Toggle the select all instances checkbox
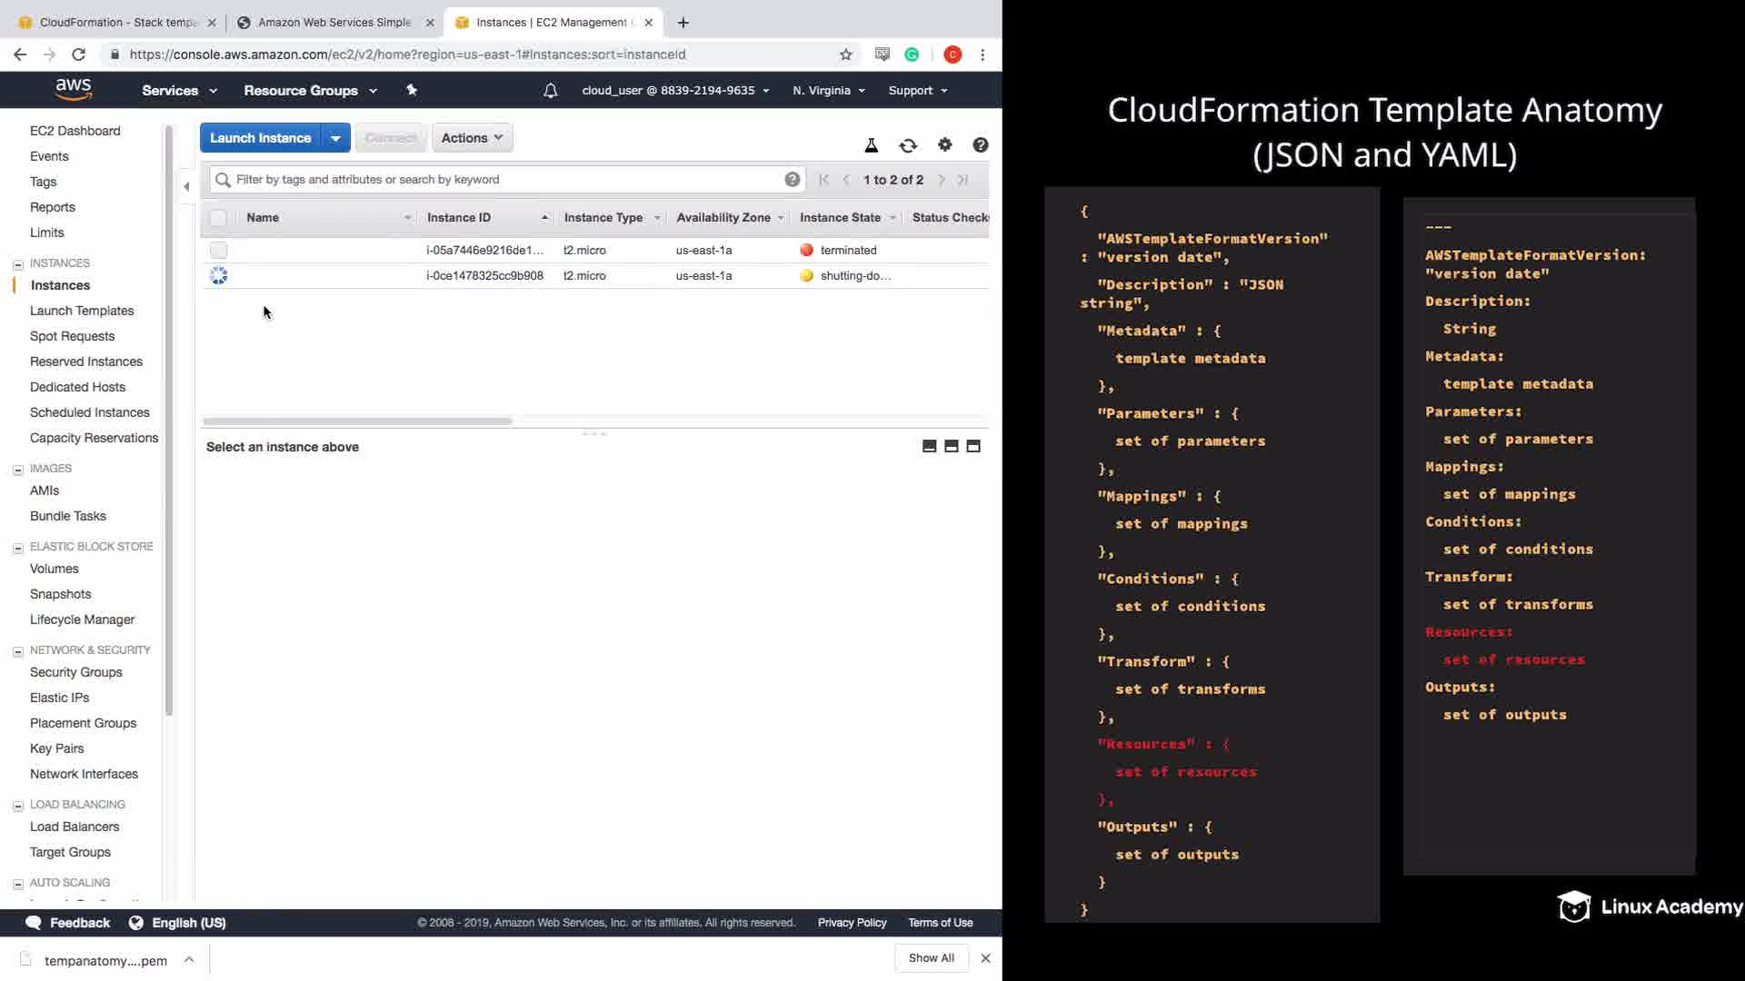The width and height of the screenshot is (1745, 981). click(218, 218)
